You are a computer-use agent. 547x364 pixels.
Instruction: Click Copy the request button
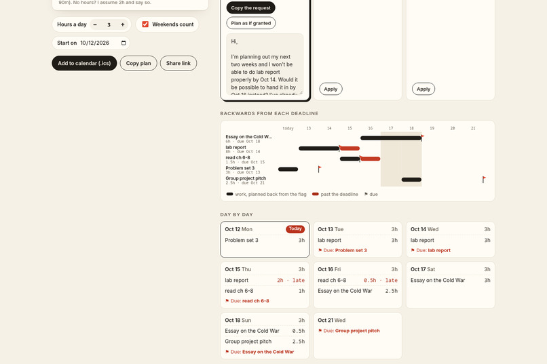point(251,7)
